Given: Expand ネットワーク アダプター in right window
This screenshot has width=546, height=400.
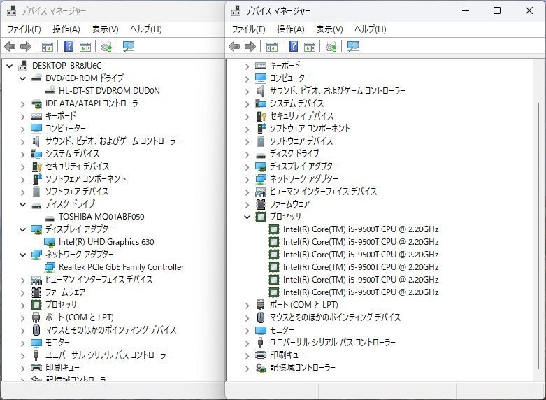Looking at the screenshot, I should pyautogui.click(x=247, y=179).
